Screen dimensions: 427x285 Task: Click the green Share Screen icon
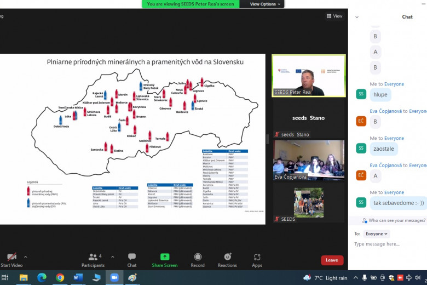[165, 257]
